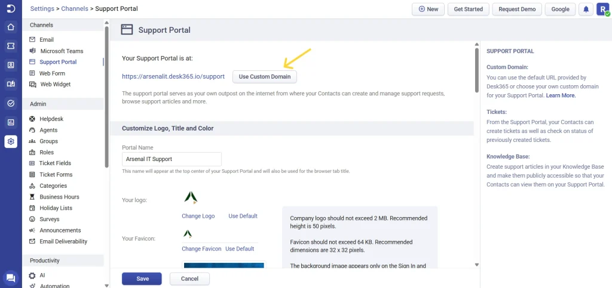This screenshot has height=288, width=612.
Task: Click the Categories icon
Action: tap(32, 185)
